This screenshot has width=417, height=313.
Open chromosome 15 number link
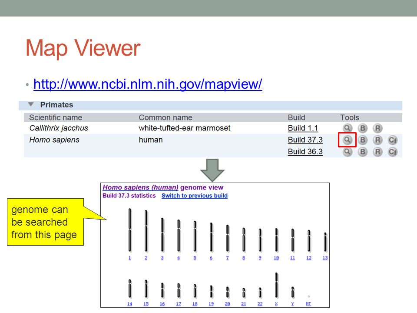[146, 304]
